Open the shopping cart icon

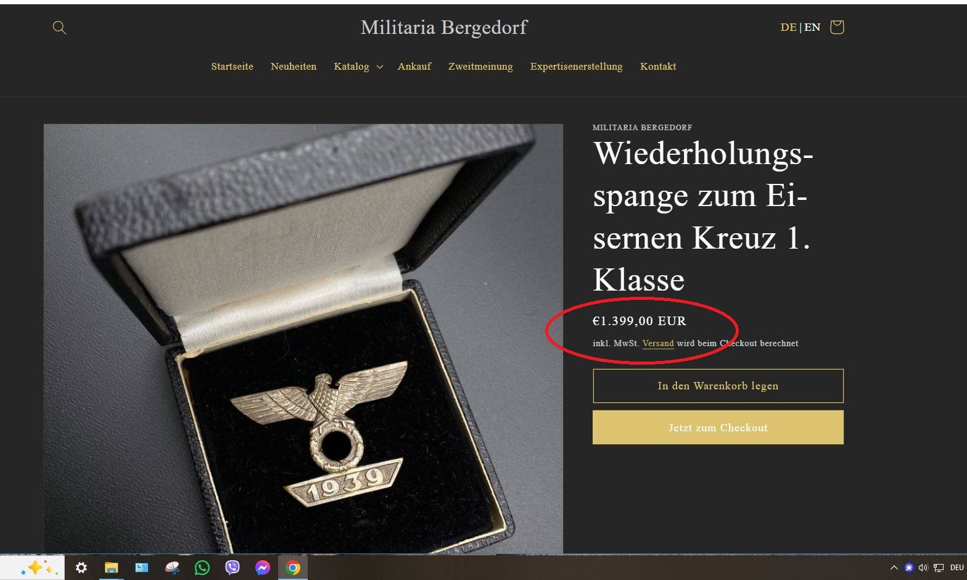(x=837, y=27)
